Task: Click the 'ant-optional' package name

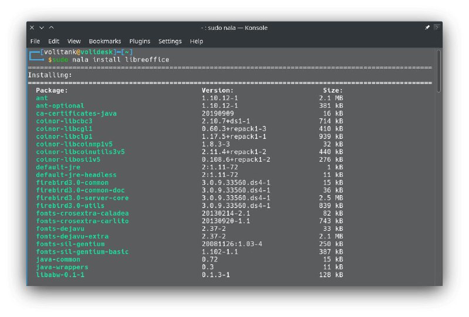Action: point(60,105)
